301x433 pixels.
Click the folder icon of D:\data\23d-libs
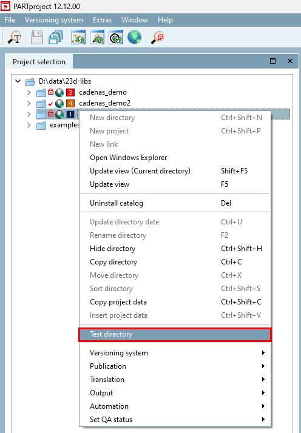(x=30, y=82)
